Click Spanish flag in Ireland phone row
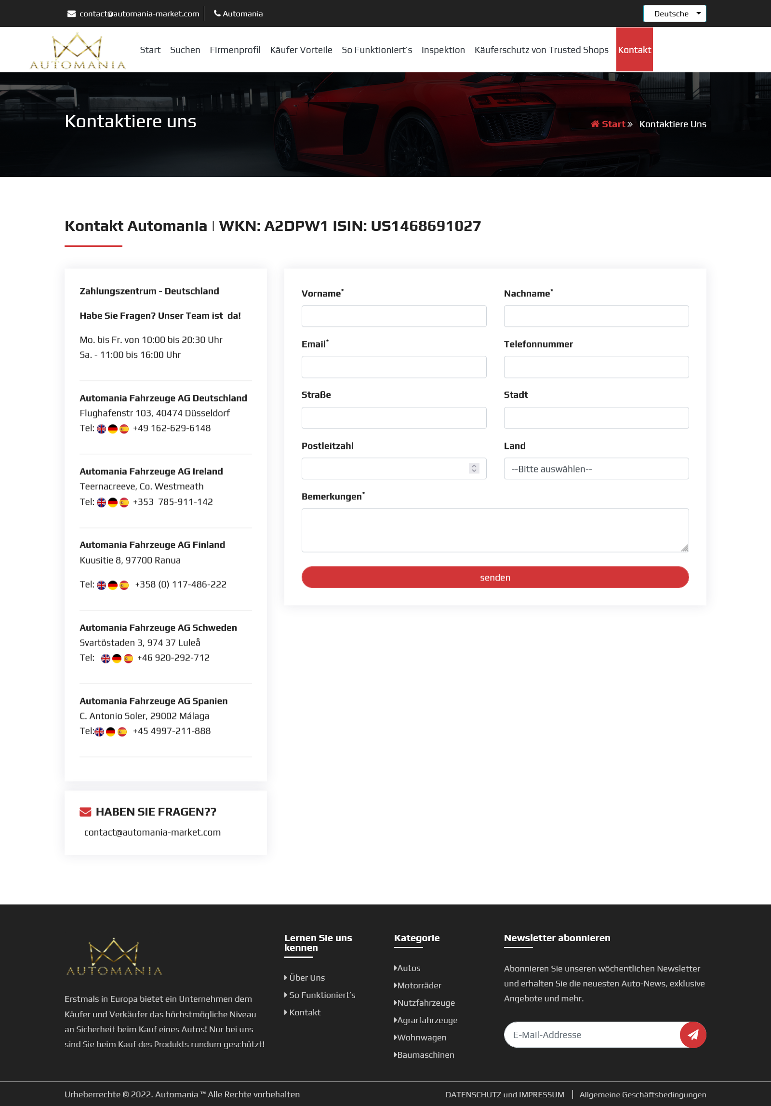771x1106 pixels. coord(124,502)
